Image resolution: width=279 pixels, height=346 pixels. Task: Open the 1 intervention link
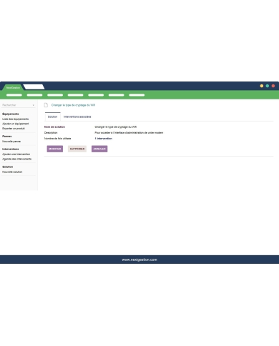pyautogui.click(x=104, y=139)
